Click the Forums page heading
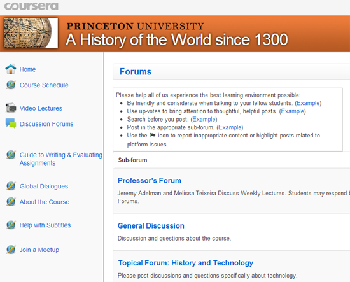 pos(136,72)
